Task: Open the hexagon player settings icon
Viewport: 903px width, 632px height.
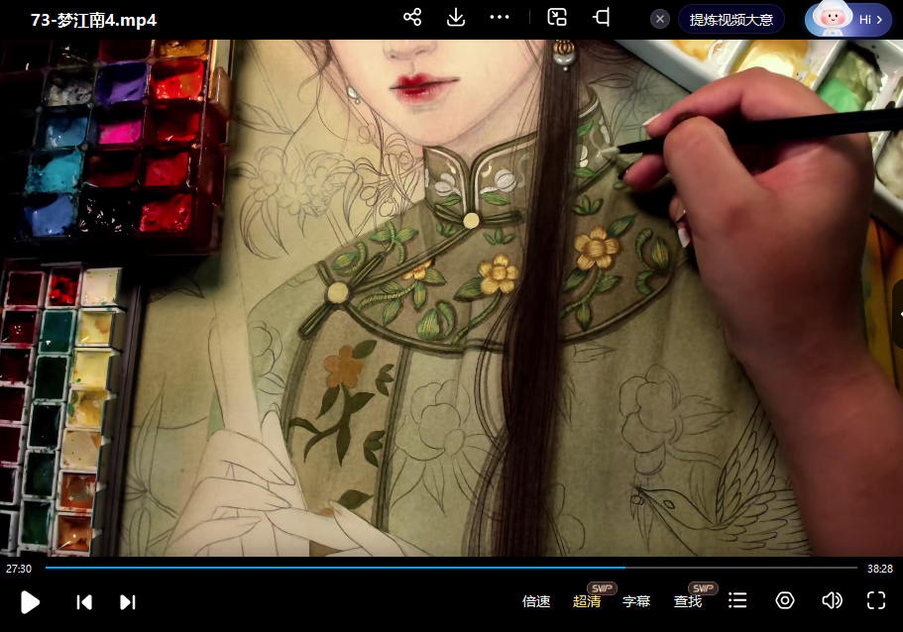Action: click(785, 600)
